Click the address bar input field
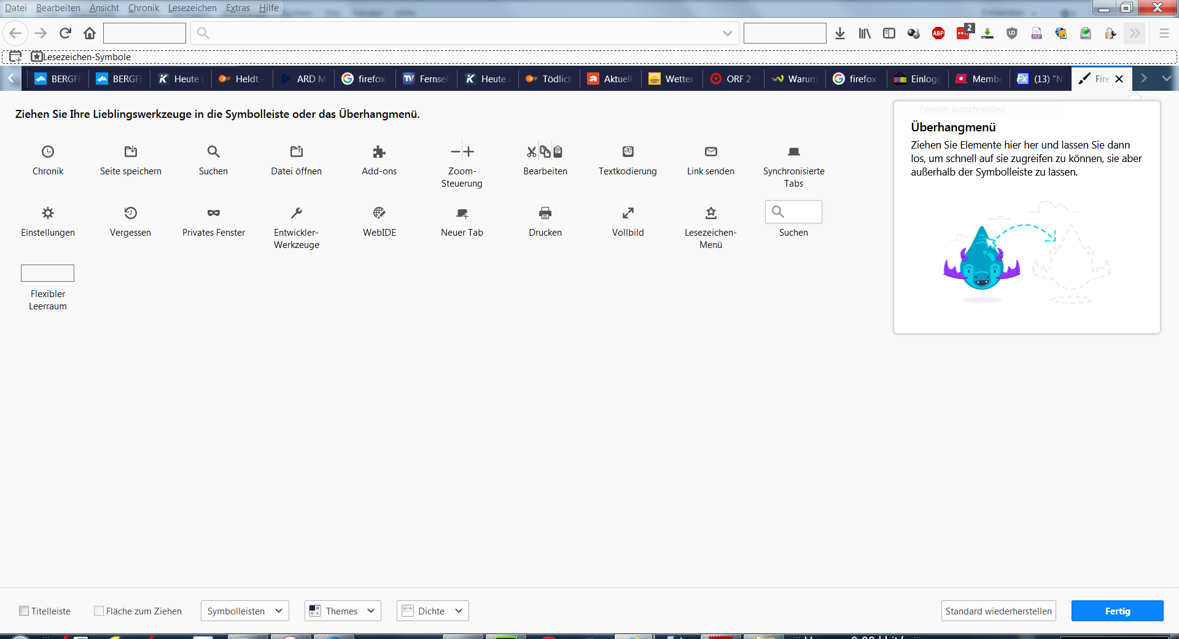1179x639 pixels. [464, 33]
